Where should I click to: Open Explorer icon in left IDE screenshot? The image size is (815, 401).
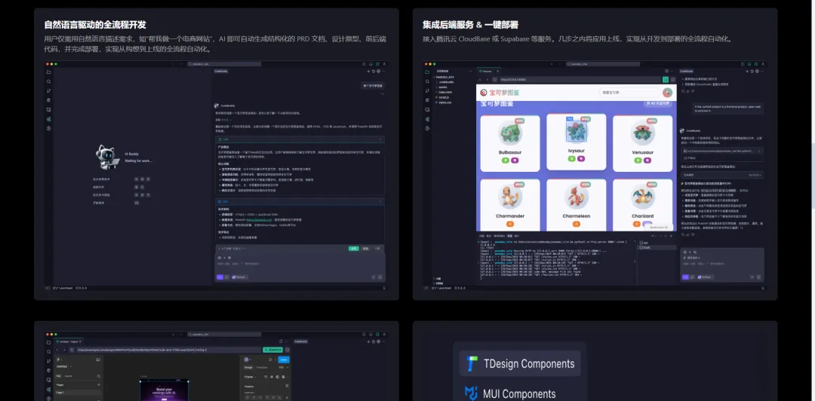tap(48, 72)
